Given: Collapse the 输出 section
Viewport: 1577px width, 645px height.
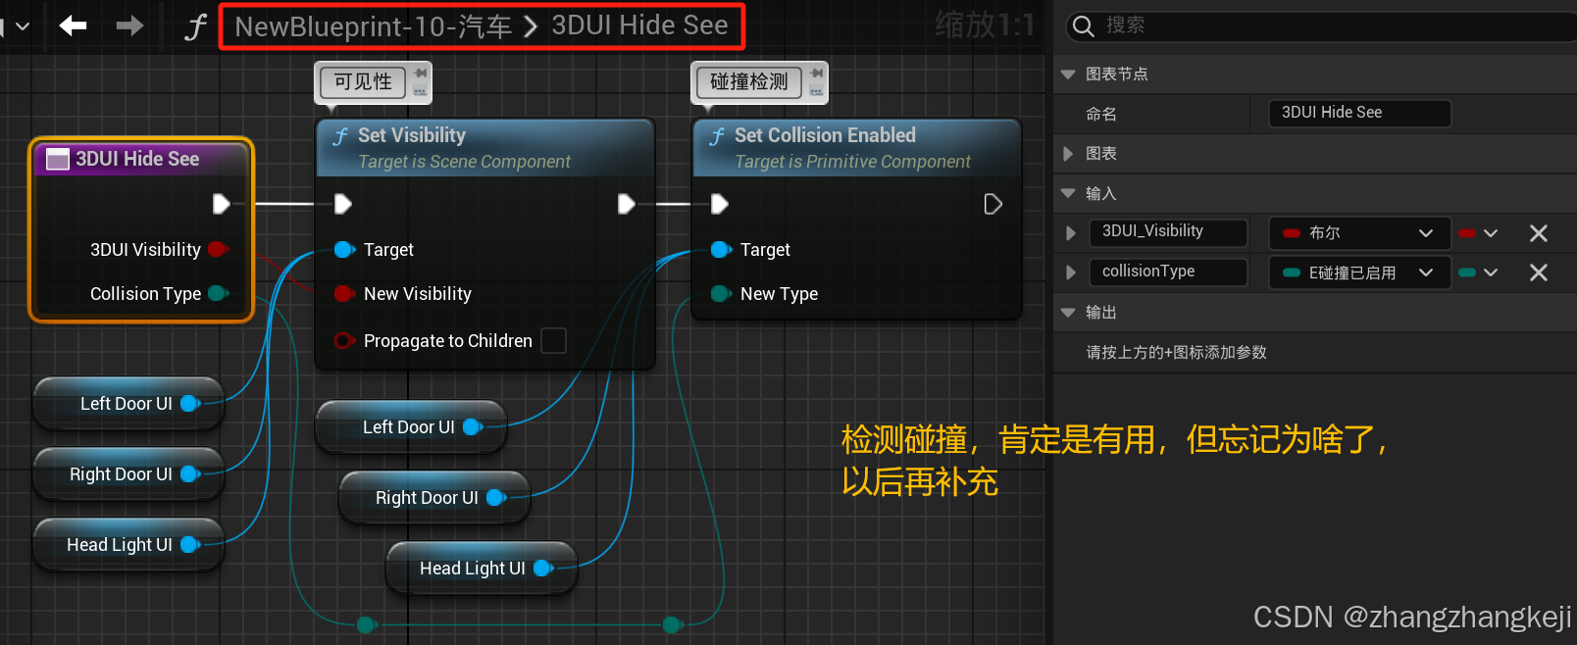Looking at the screenshot, I should click(1068, 313).
